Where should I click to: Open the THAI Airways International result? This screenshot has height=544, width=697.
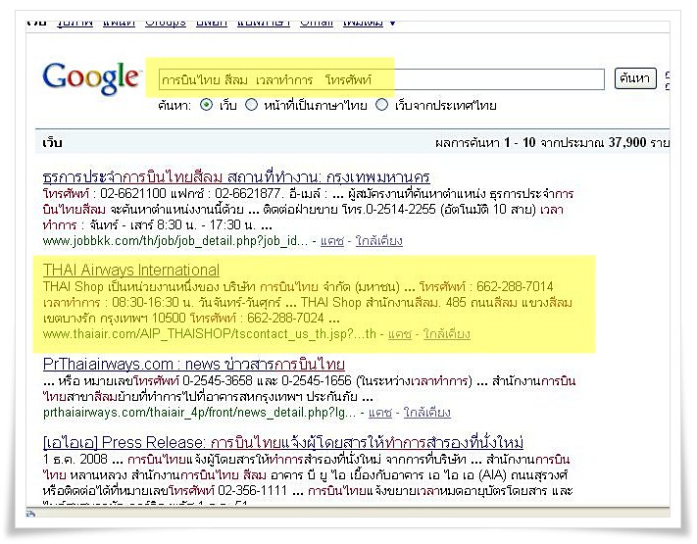pos(131,270)
